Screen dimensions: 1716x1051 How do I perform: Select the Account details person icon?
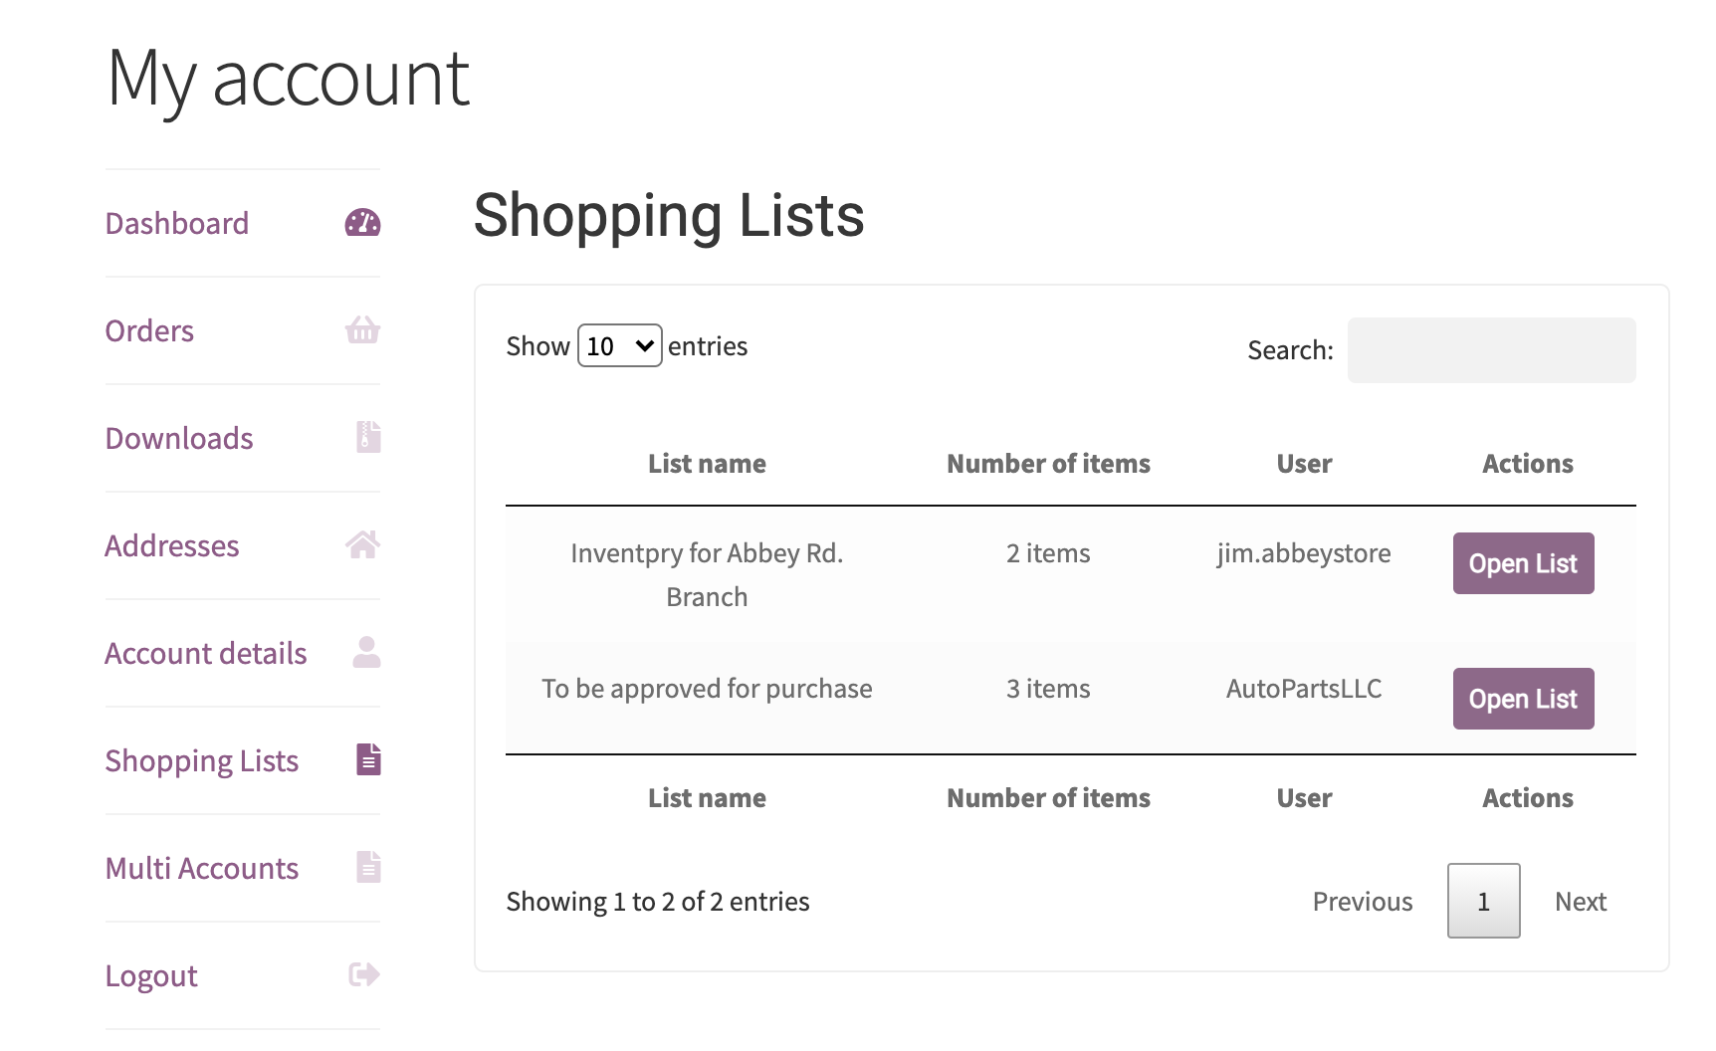(366, 652)
